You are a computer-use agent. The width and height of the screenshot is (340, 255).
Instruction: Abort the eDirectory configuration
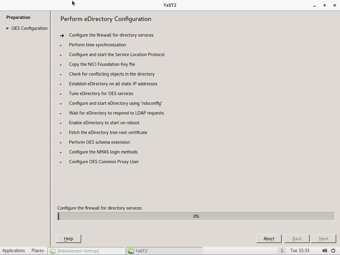point(269,238)
